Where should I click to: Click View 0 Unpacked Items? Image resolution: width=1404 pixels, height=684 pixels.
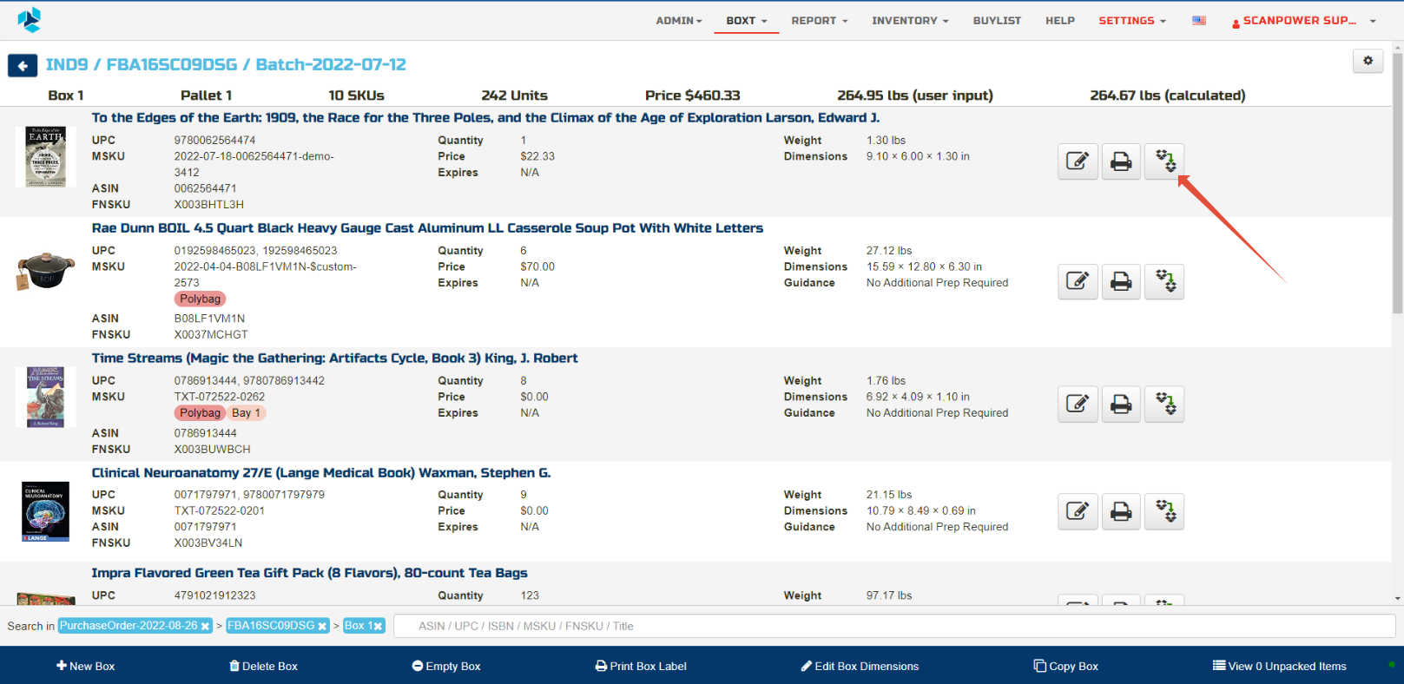(x=1280, y=667)
